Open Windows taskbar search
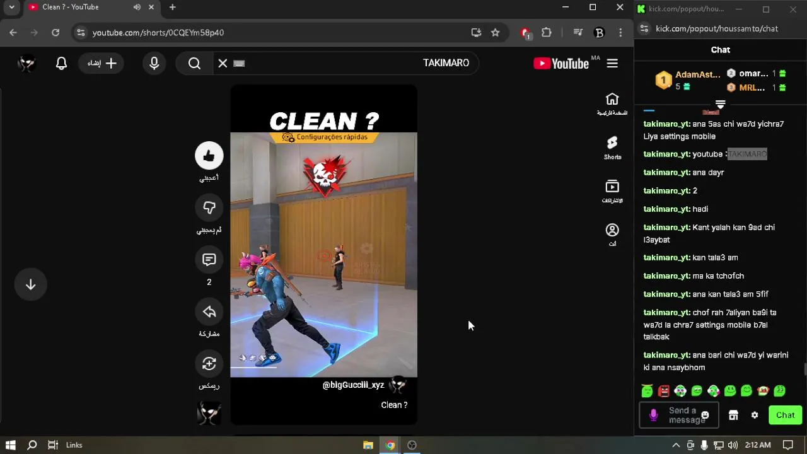The image size is (807, 454). pyautogui.click(x=32, y=445)
